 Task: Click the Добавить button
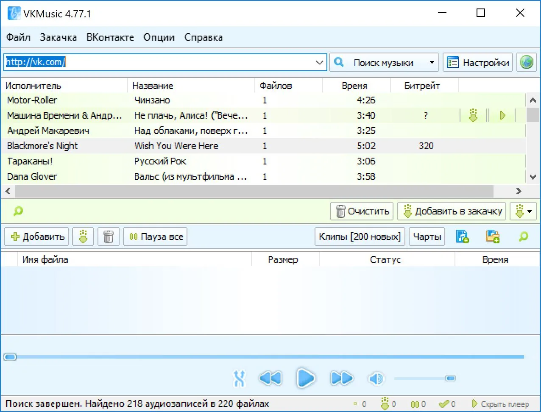click(37, 237)
